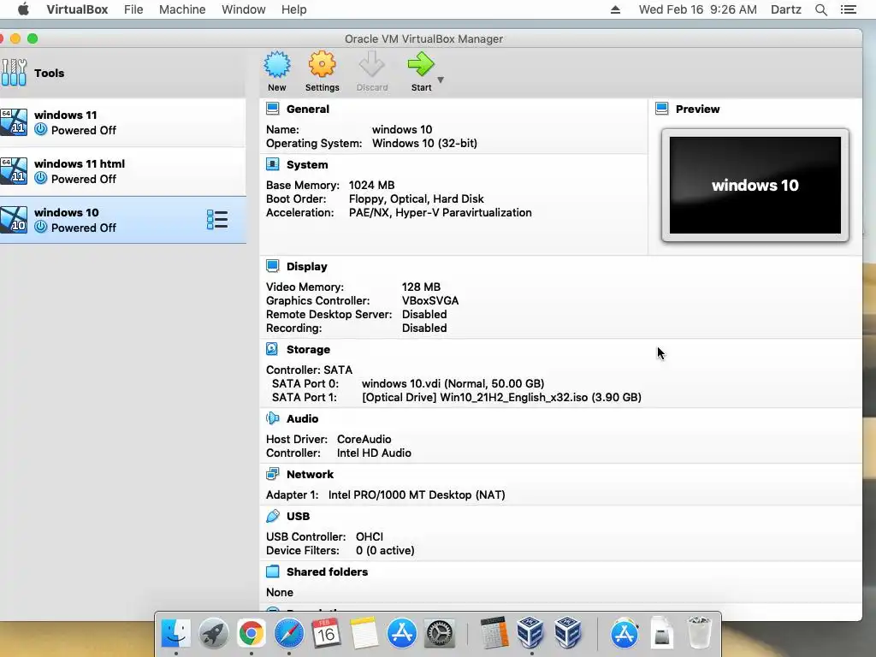Open the Network settings header link

[310, 474]
